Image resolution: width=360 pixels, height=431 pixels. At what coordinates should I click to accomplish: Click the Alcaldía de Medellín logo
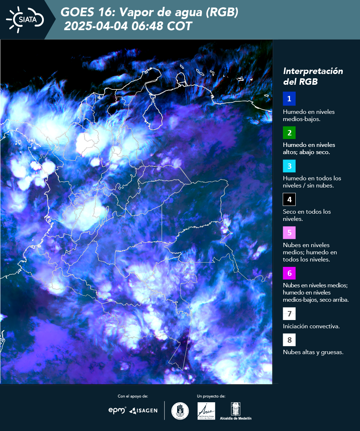tap(236, 411)
